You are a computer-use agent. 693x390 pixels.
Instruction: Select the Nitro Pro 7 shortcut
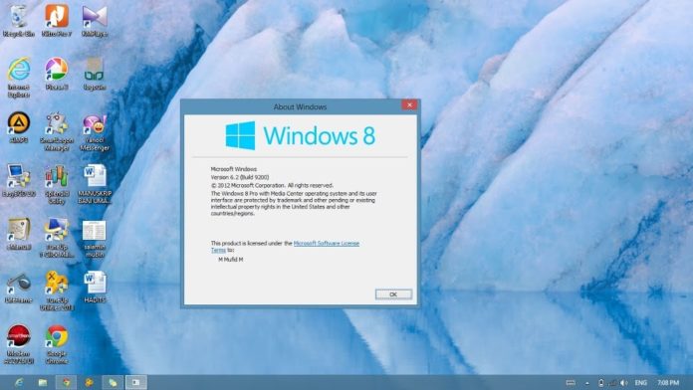(57, 21)
